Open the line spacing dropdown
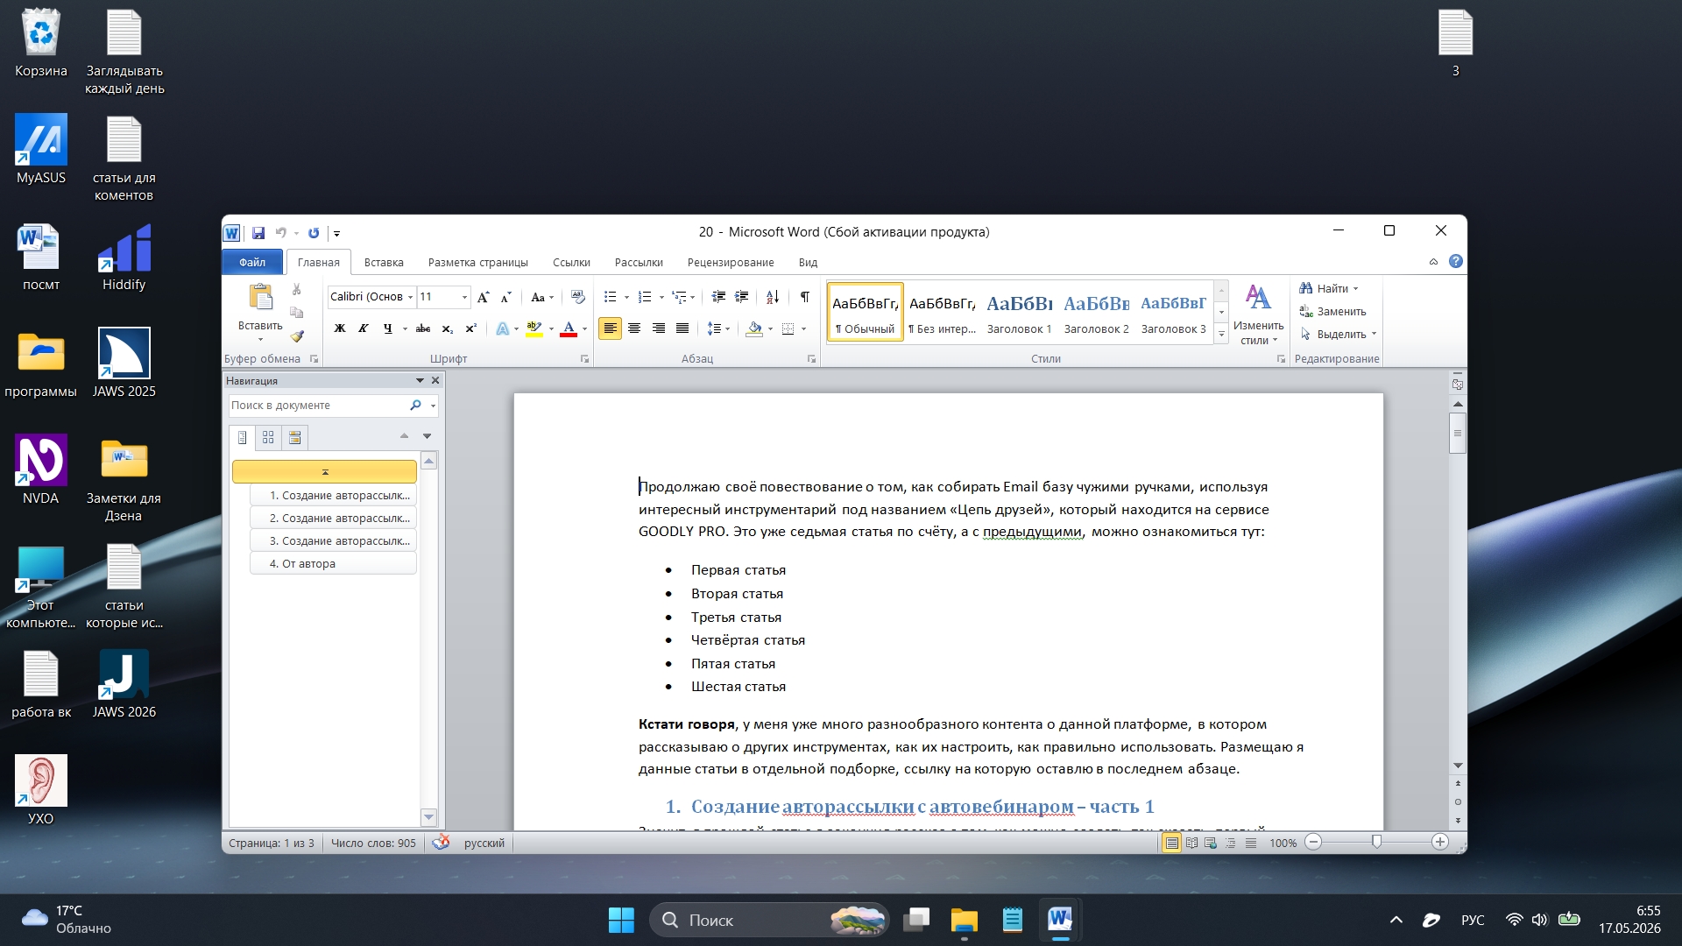The width and height of the screenshot is (1682, 946). pos(728,329)
